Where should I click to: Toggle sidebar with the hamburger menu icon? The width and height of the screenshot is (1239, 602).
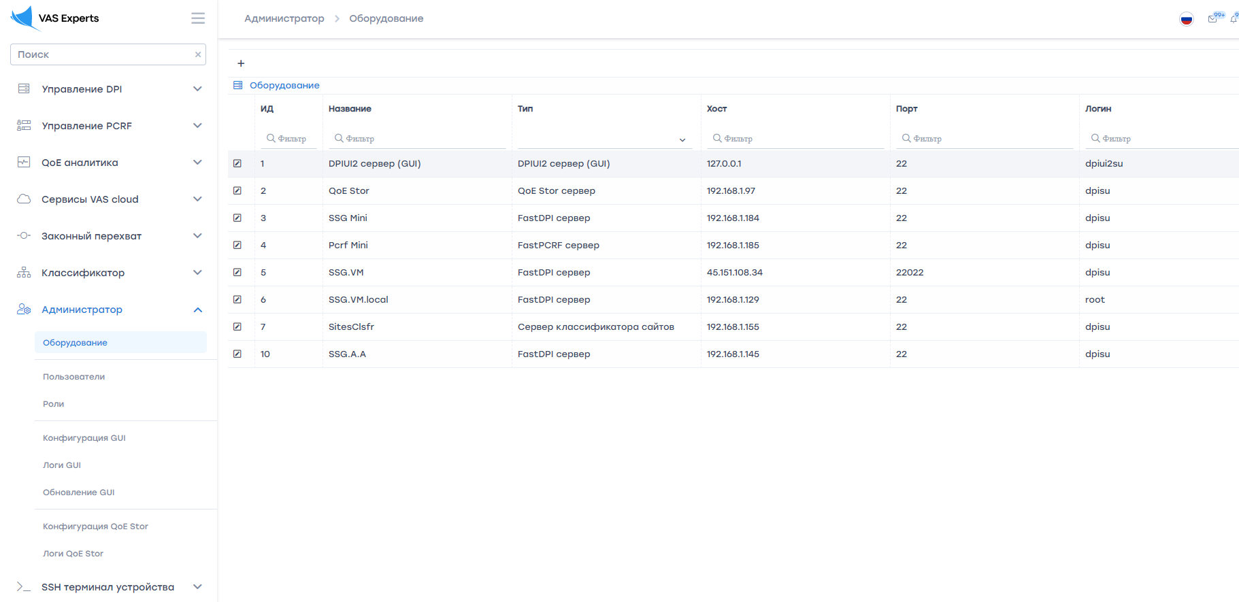pyautogui.click(x=198, y=18)
